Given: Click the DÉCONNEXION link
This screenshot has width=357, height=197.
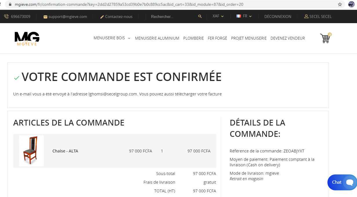Looking at the screenshot, I should [278, 16].
